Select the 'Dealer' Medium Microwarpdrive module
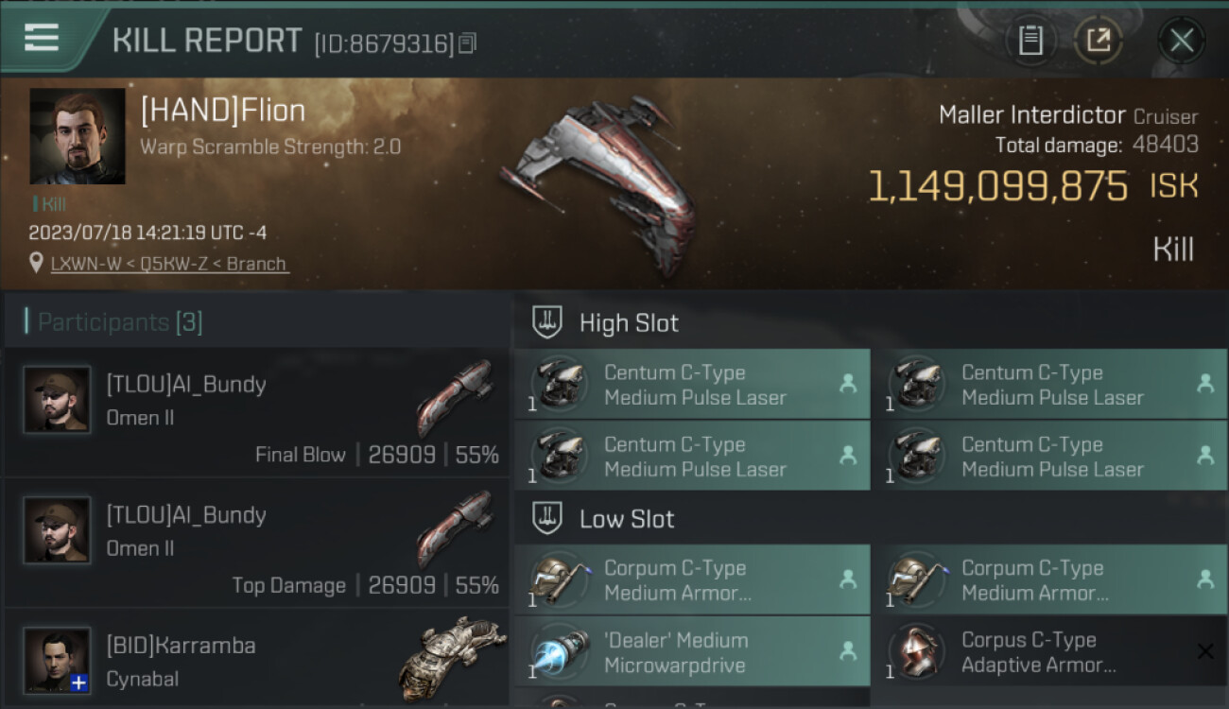The height and width of the screenshot is (709, 1229). 692,652
